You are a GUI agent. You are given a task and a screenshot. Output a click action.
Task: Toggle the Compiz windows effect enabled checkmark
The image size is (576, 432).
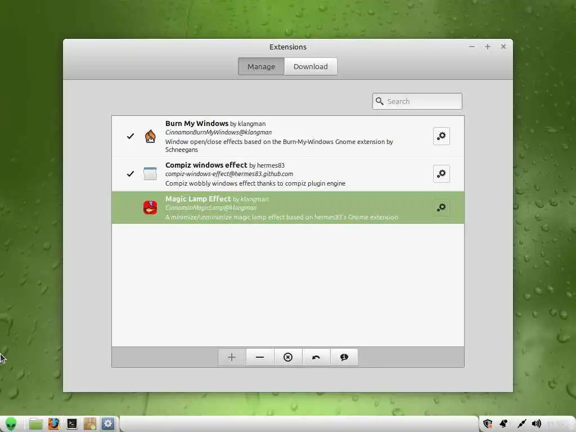point(130,174)
